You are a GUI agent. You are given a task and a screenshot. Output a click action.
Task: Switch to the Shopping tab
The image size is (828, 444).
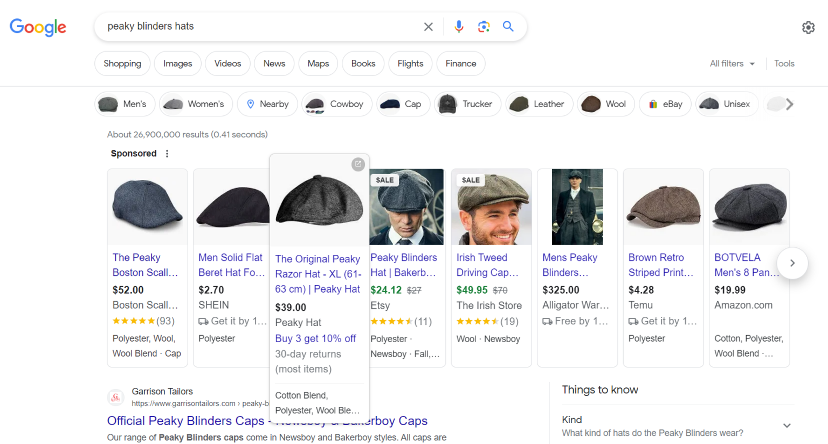pos(122,63)
